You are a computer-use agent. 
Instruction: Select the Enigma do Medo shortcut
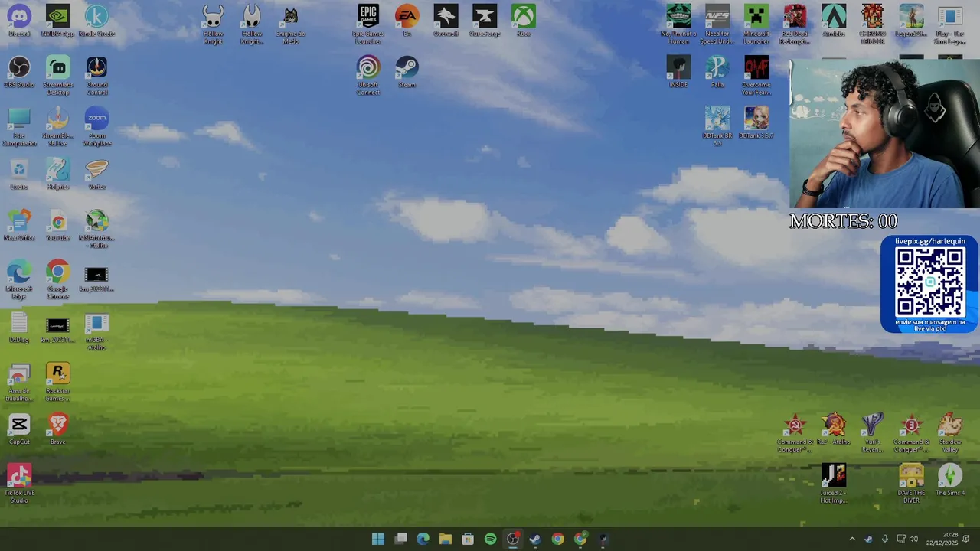[x=290, y=24]
